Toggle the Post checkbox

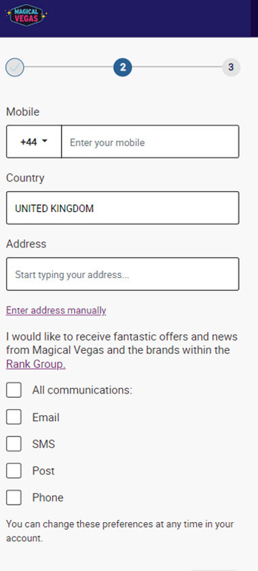coord(14,470)
